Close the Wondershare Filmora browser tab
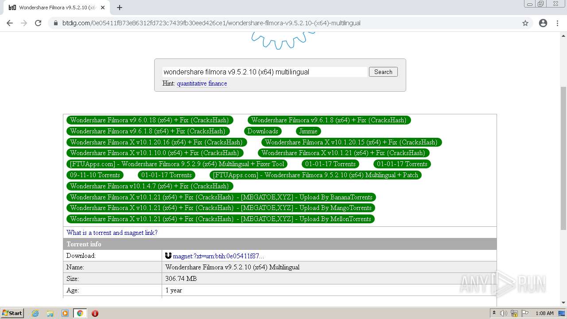Viewport: 567px width, 319px height. 103,8
